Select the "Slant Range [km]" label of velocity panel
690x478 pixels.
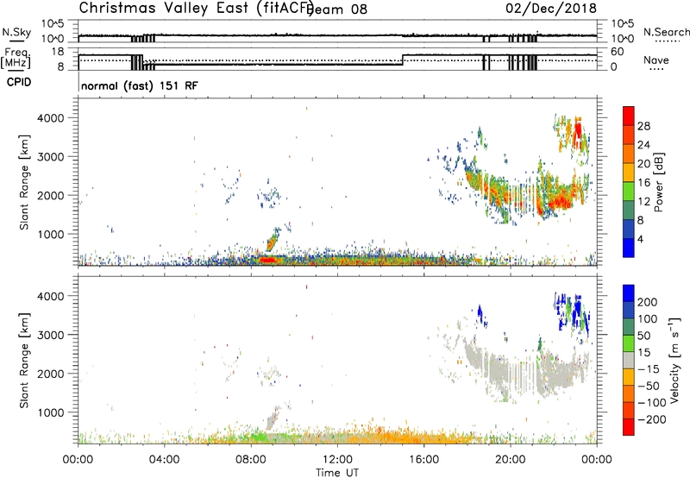tap(24, 360)
